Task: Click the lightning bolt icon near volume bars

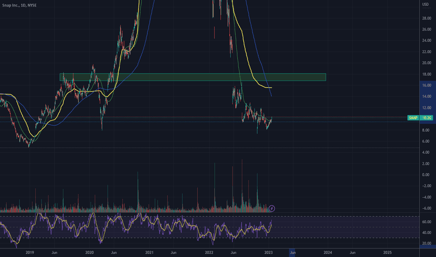Action: [x=272, y=208]
